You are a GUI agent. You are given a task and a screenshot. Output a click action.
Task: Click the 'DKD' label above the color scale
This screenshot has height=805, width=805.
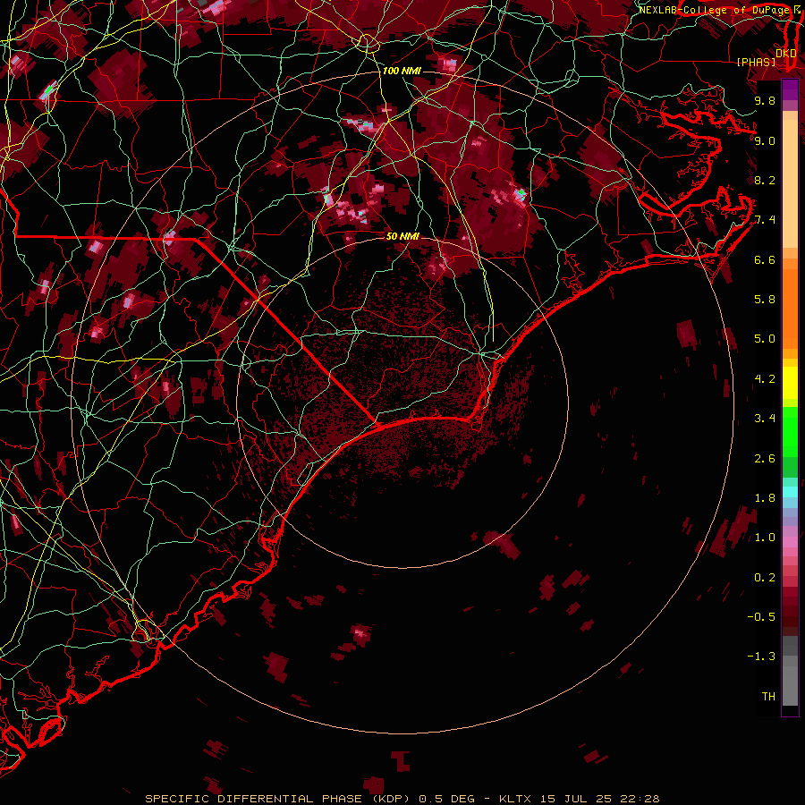click(786, 53)
